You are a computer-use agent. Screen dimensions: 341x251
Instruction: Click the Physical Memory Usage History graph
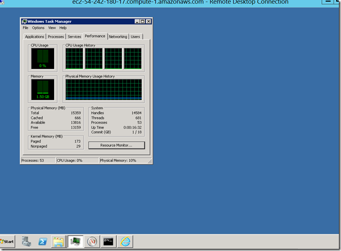click(104, 89)
